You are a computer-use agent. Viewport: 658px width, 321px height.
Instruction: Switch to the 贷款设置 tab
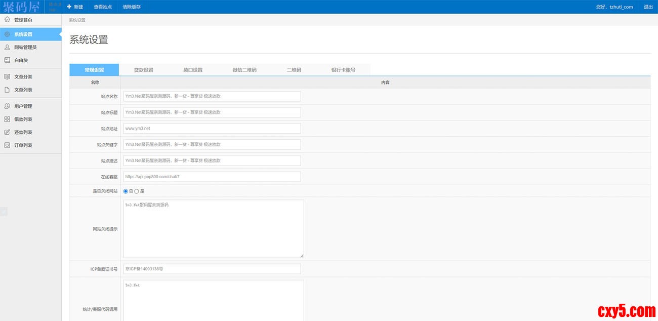[143, 70]
